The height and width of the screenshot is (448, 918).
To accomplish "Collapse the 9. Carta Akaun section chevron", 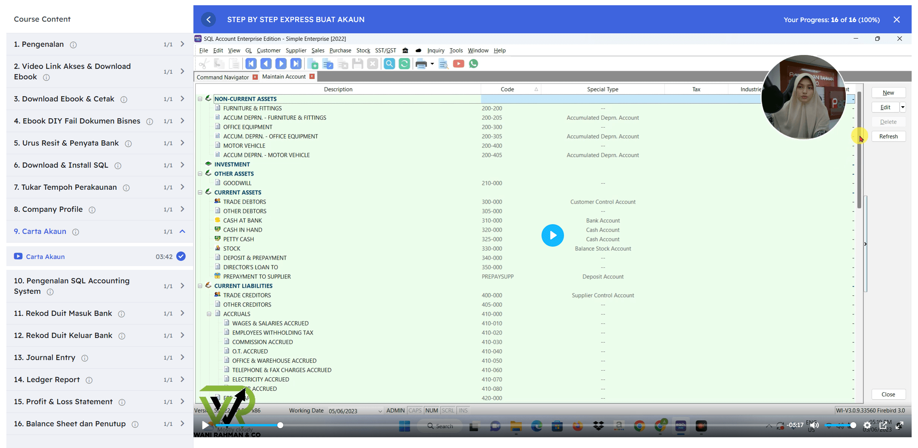I will [182, 231].
